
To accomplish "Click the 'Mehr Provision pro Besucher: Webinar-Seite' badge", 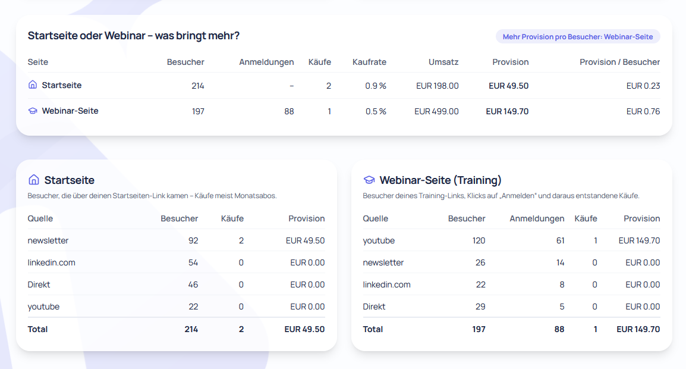I will coord(577,37).
